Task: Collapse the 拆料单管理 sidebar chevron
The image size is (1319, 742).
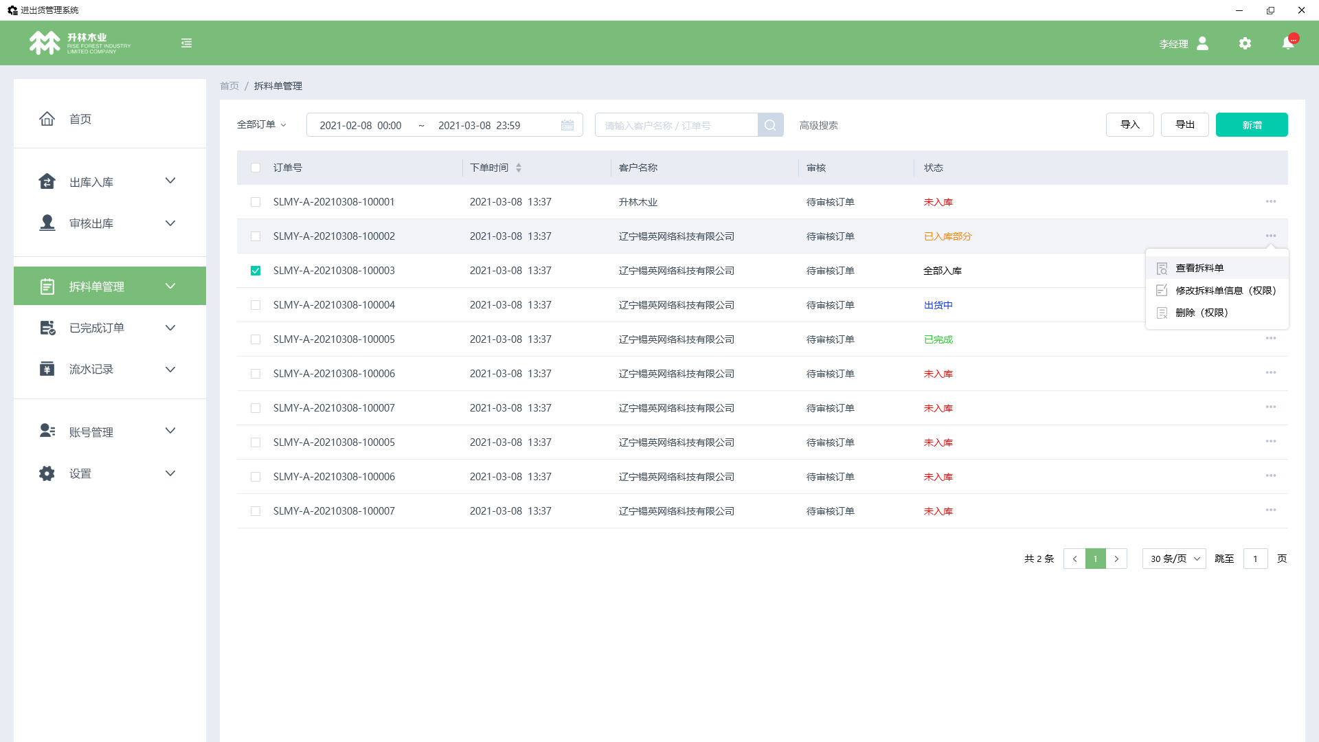Action: (170, 286)
